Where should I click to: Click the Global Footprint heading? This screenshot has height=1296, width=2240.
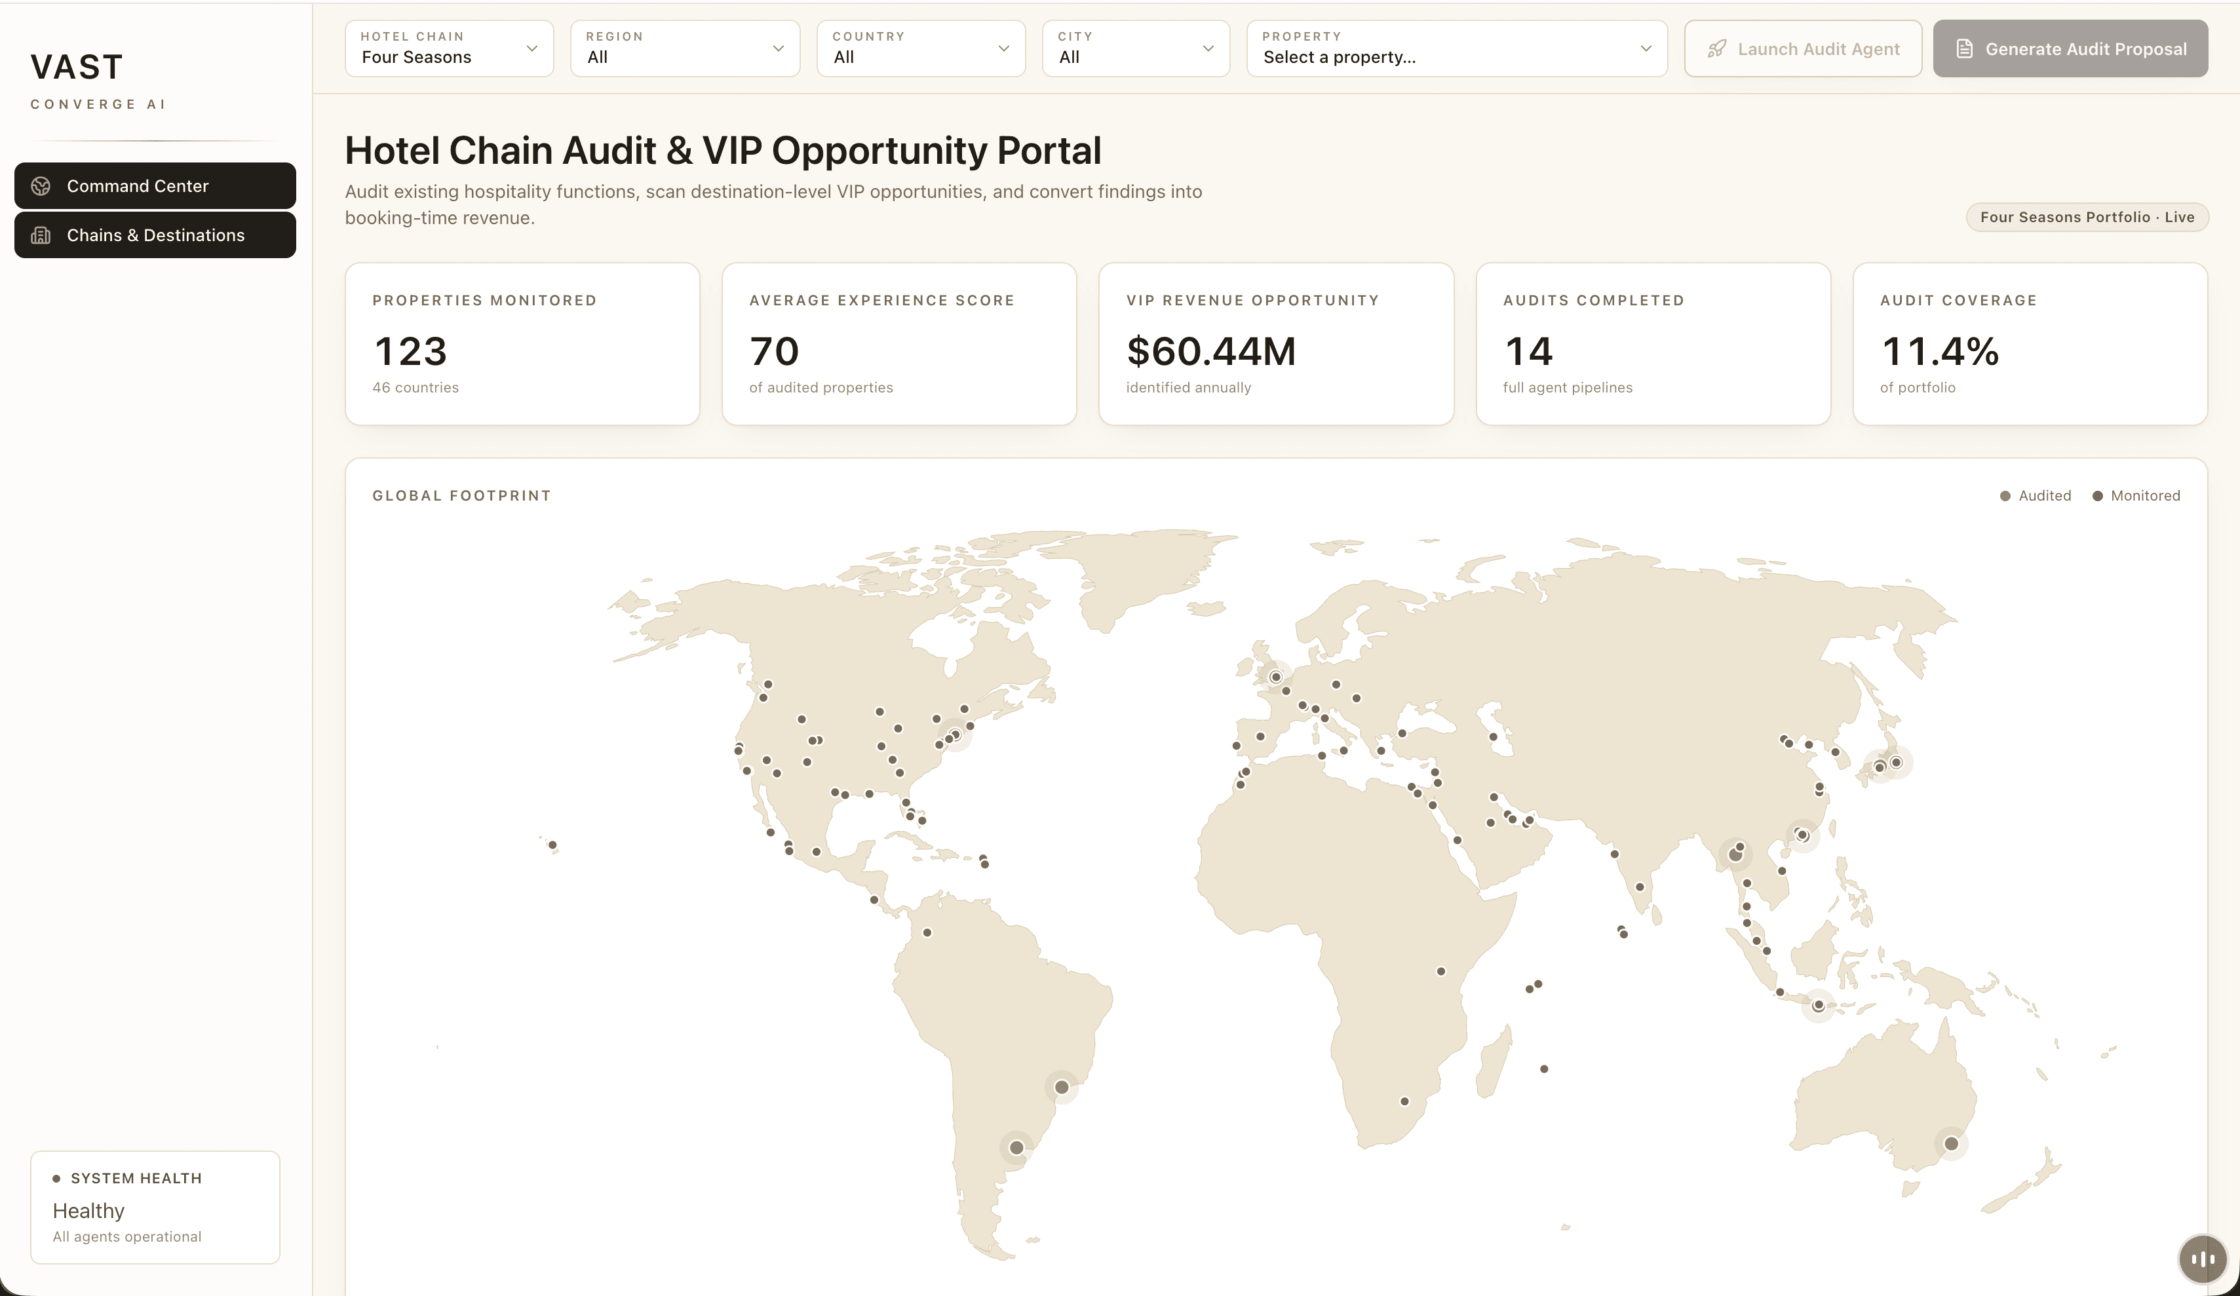coord(461,496)
